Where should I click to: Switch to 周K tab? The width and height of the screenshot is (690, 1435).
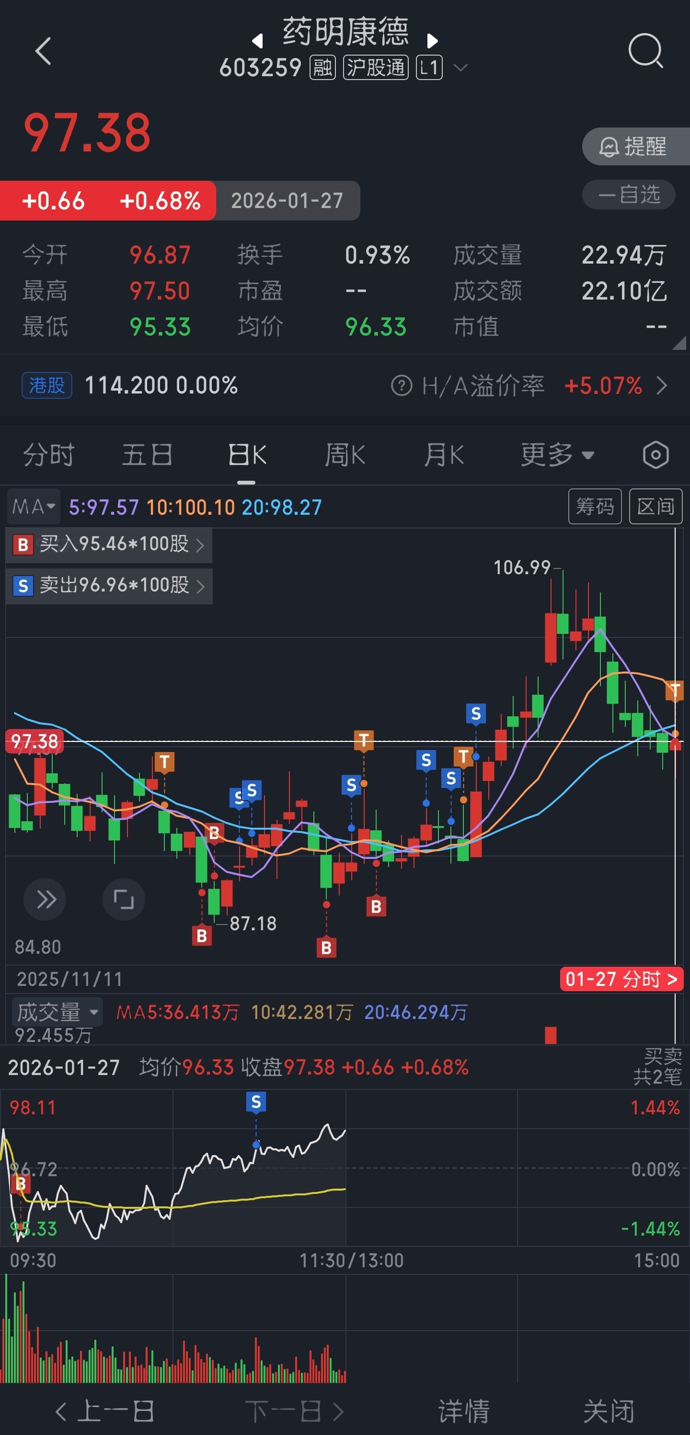click(345, 455)
